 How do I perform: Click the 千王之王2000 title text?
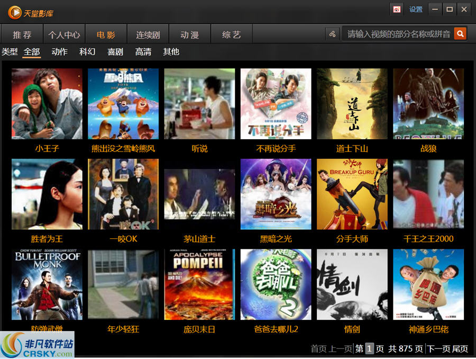point(428,239)
